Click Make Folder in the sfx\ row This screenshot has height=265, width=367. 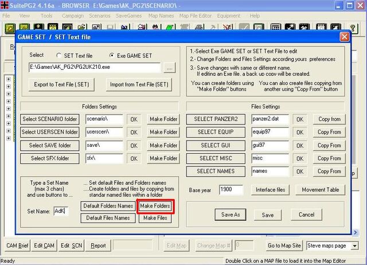[x=163, y=158]
